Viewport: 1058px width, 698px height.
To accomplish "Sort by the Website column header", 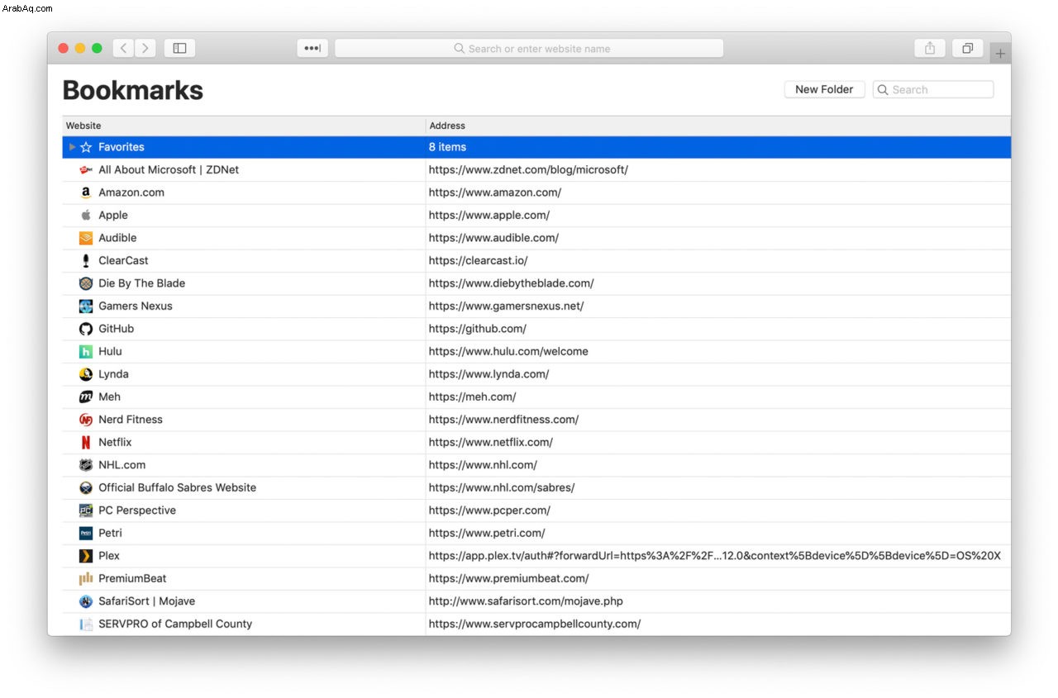I will coord(244,126).
